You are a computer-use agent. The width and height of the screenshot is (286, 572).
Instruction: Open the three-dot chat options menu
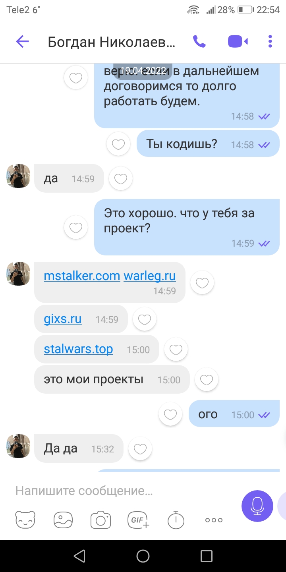270,41
